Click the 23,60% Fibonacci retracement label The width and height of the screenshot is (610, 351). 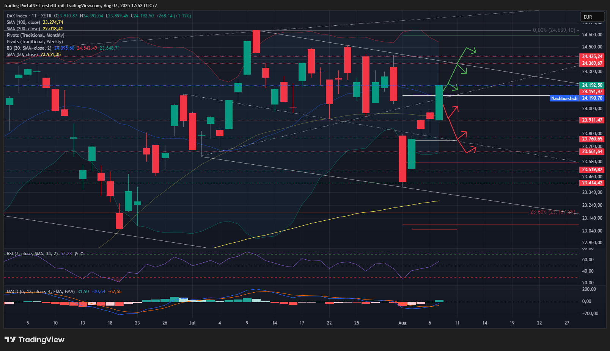point(552,212)
